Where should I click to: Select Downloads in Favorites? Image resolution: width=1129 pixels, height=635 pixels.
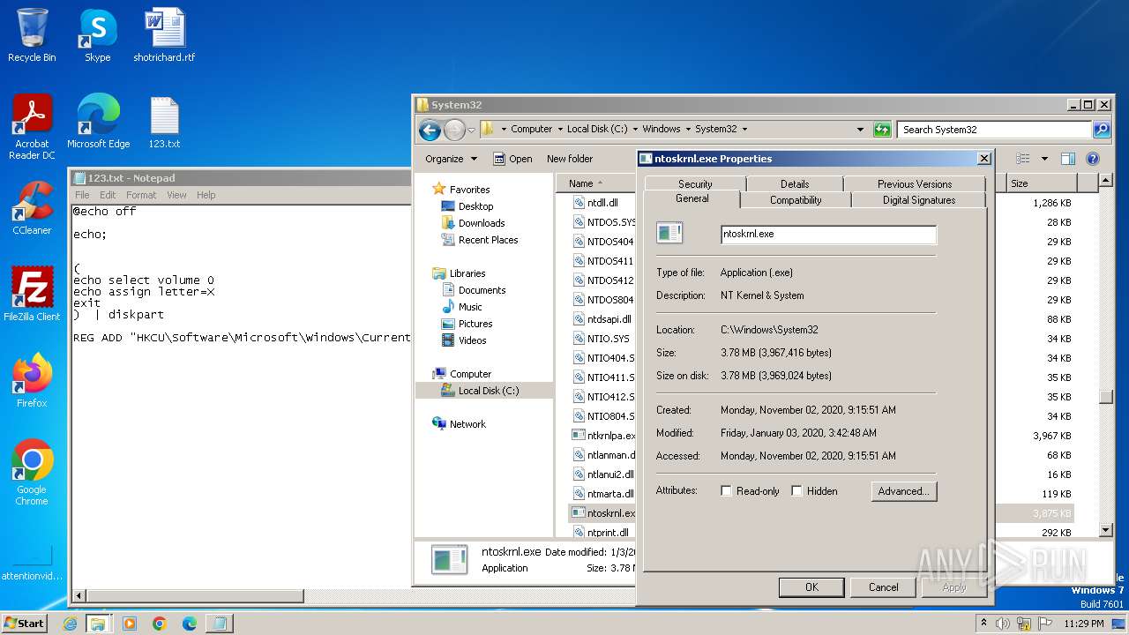click(x=482, y=223)
